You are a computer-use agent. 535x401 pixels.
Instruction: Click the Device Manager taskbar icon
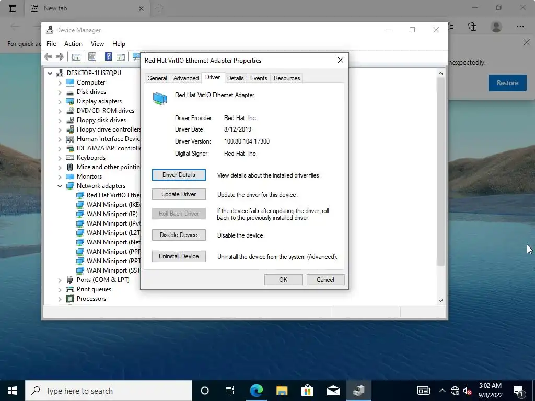[358, 391]
